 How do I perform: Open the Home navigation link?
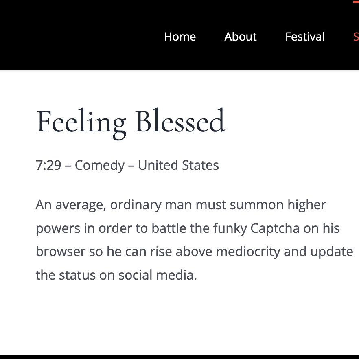coord(180,37)
